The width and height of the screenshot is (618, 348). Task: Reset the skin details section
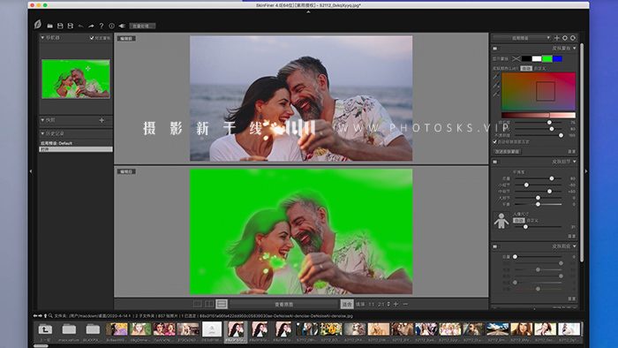571,236
